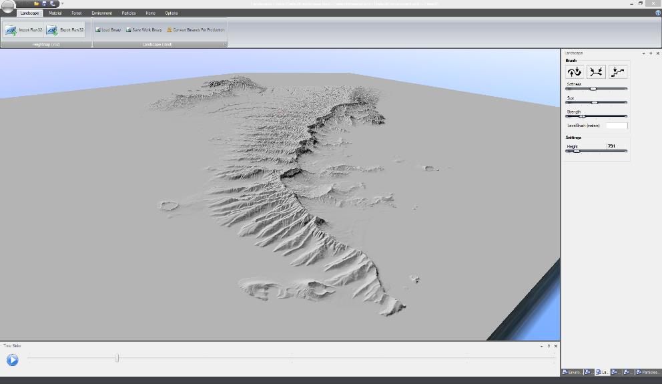Viewport: 662px width, 384px height.
Task: Switch to the Enviro... bottom panel tab
Action: point(572,372)
